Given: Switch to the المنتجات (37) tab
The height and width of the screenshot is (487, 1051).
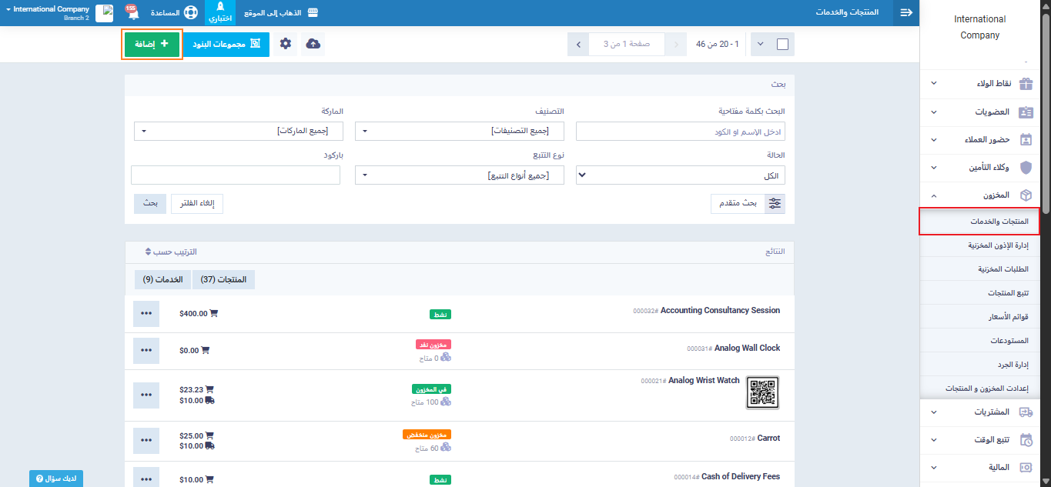Looking at the screenshot, I should tap(223, 280).
